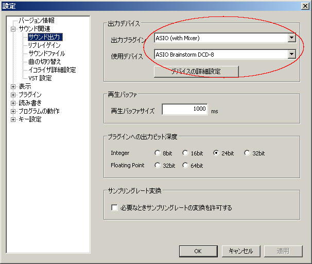The image size is (312, 264).
Task: Select Floating Point 64bit output depth
Action: [185, 165]
